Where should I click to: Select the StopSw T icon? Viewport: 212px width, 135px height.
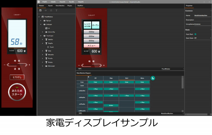tap(46, 43)
